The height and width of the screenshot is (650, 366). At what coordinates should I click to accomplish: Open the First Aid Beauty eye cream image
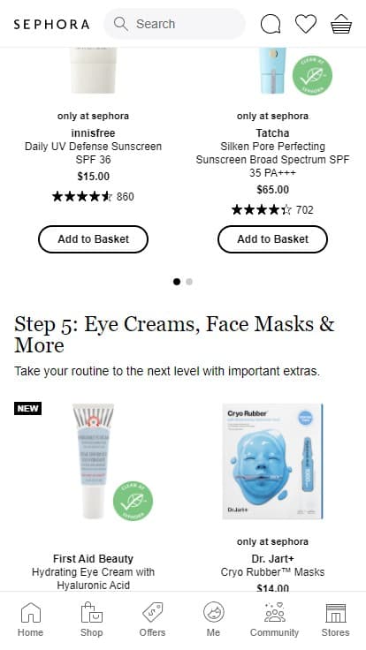[93, 461]
